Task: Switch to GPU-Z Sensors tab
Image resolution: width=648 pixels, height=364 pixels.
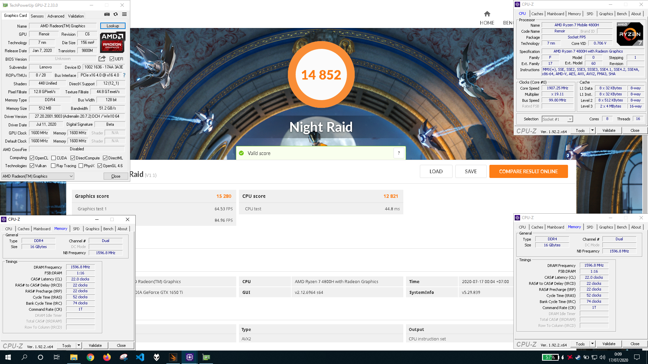Action: (x=37, y=16)
